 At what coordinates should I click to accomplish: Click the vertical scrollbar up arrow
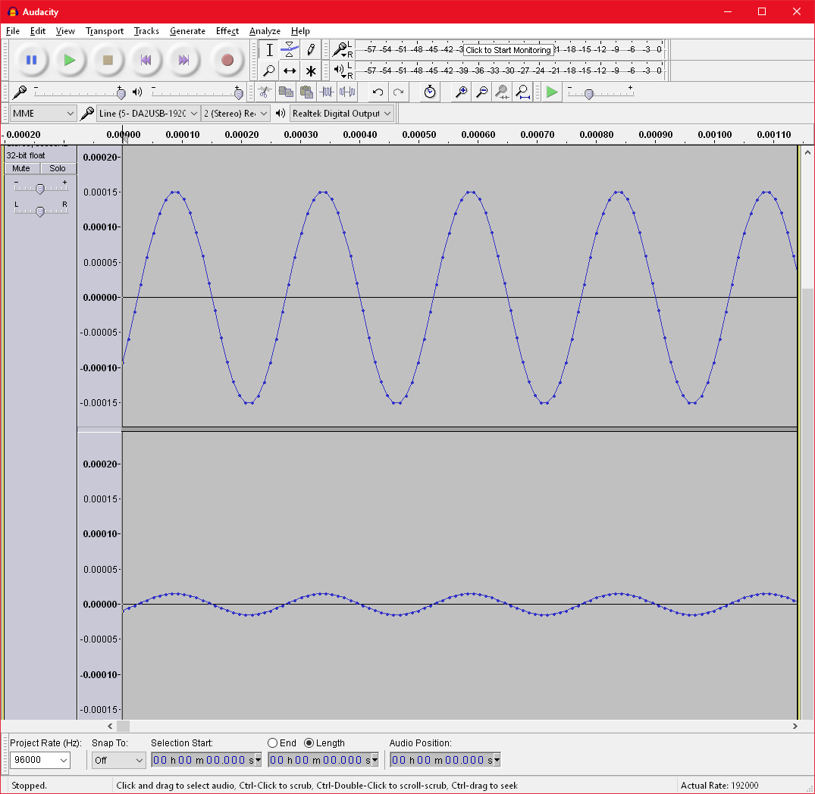point(807,152)
